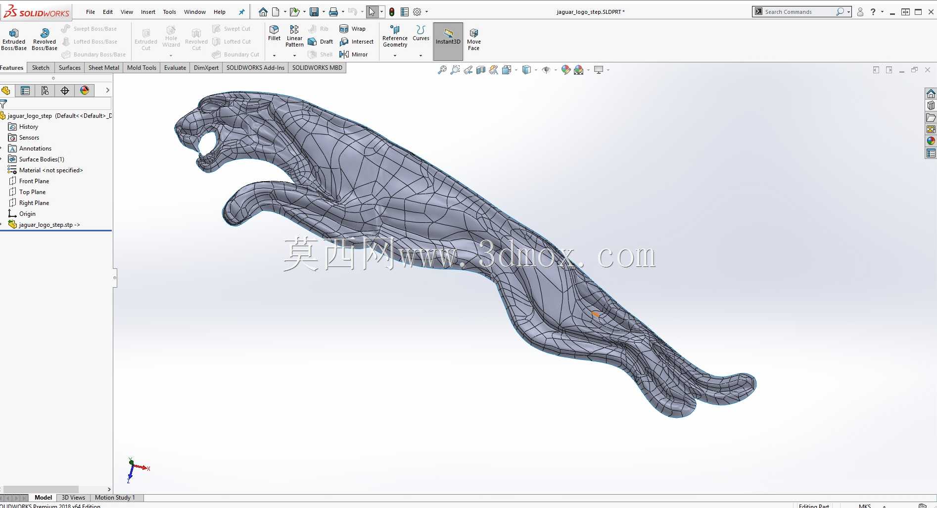Switch to the Sheet Metal tab
Image resolution: width=937 pixels, height=508 pixels.
click(x=104, y=68)
